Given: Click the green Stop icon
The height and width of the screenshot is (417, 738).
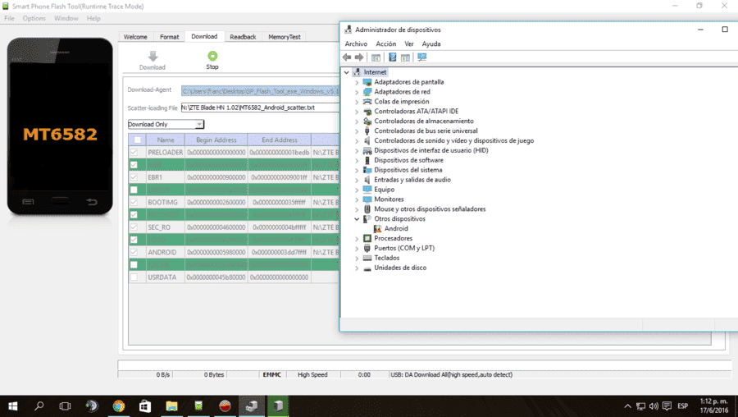Looking at the screenshot, I should click(212, 56).
